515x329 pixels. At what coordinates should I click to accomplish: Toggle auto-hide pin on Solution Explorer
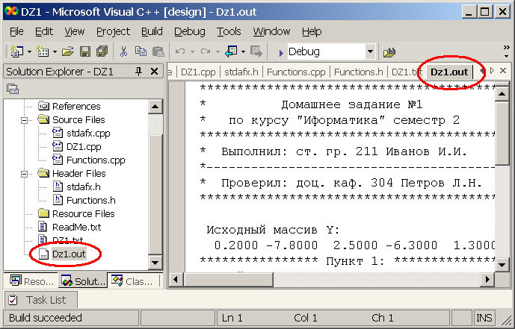(x=138, y=72)
